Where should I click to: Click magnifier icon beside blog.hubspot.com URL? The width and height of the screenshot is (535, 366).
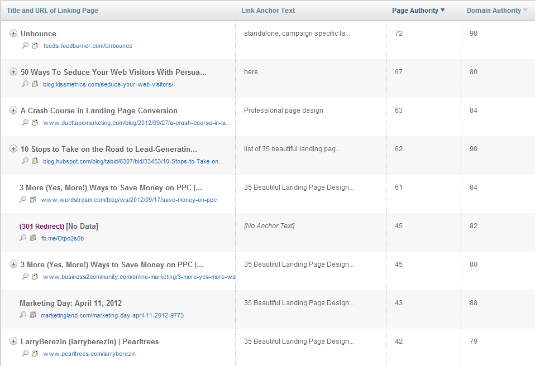click(x=25, y=161)
